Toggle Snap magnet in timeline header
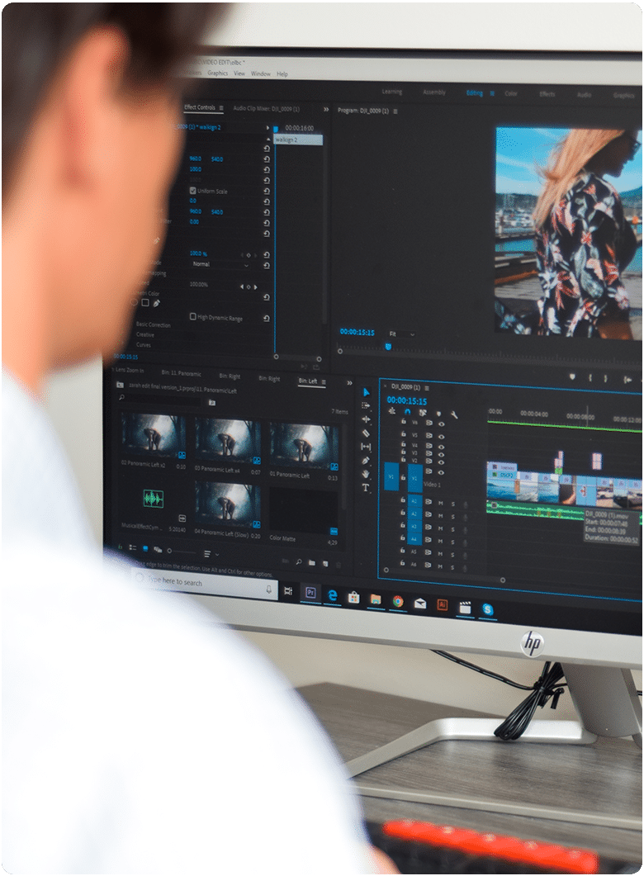644x876 pixels. tap(407, 412)
